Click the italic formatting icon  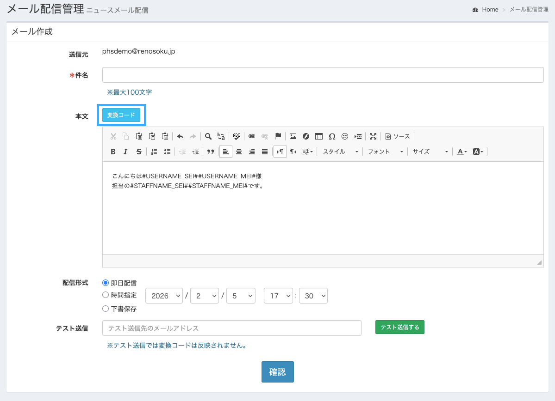(125, 152)
